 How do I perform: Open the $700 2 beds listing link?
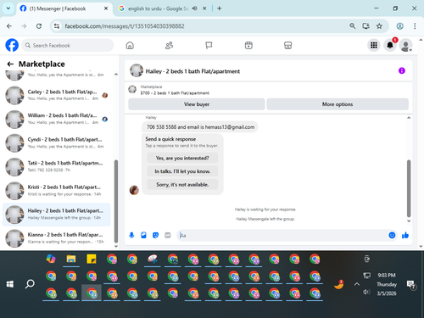[175, 93]
